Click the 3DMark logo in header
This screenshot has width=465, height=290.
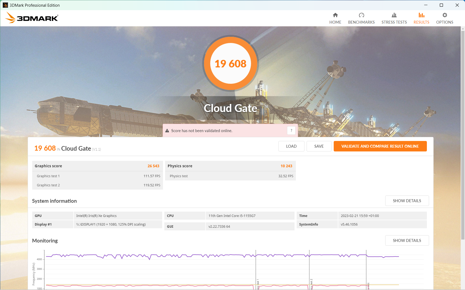click(x=32, y=18)
